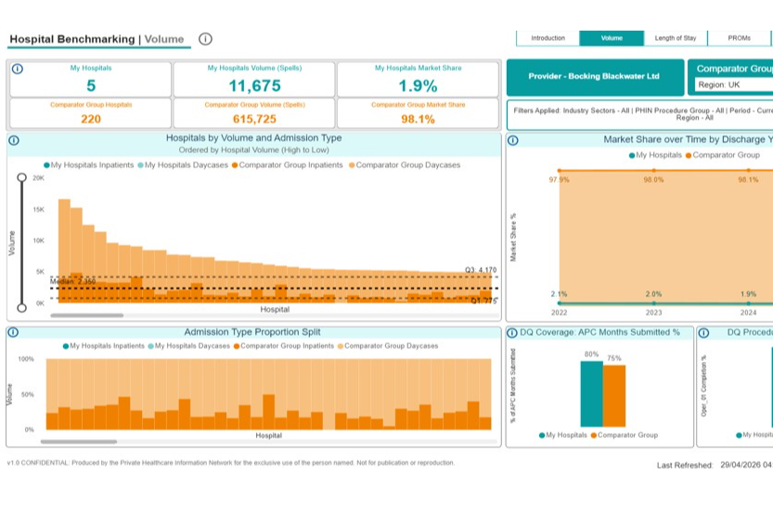
Task: Click info icon for Market Share over Time
Action: 512,140
